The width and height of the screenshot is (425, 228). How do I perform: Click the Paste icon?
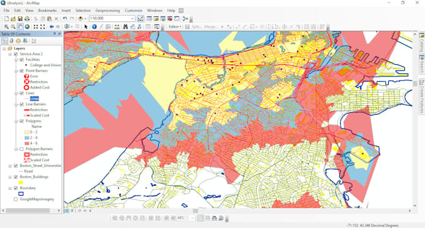coord(49,19)
